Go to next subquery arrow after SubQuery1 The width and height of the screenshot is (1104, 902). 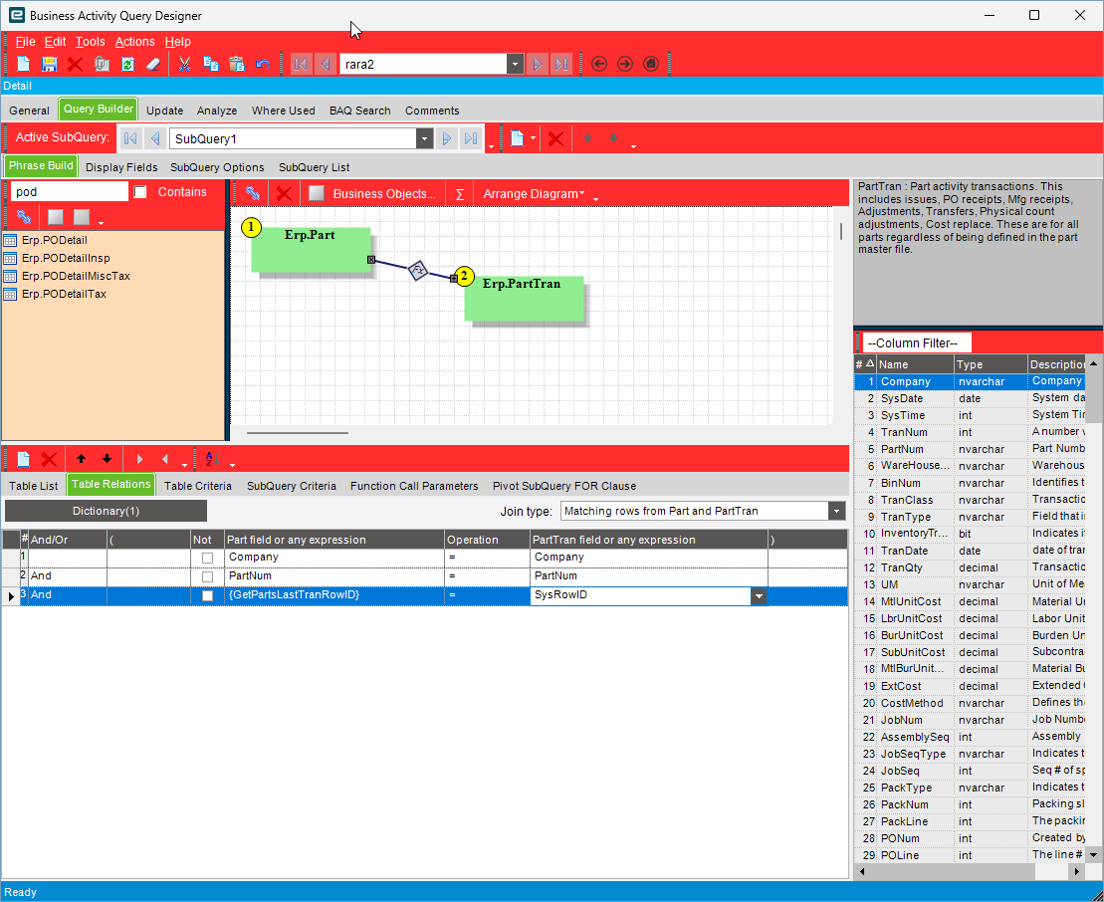pos(446,138)
